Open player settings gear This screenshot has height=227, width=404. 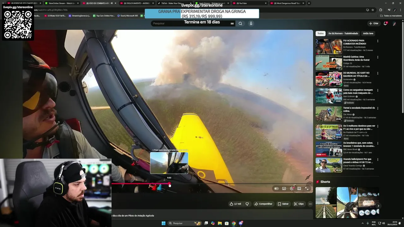(292, 189)
